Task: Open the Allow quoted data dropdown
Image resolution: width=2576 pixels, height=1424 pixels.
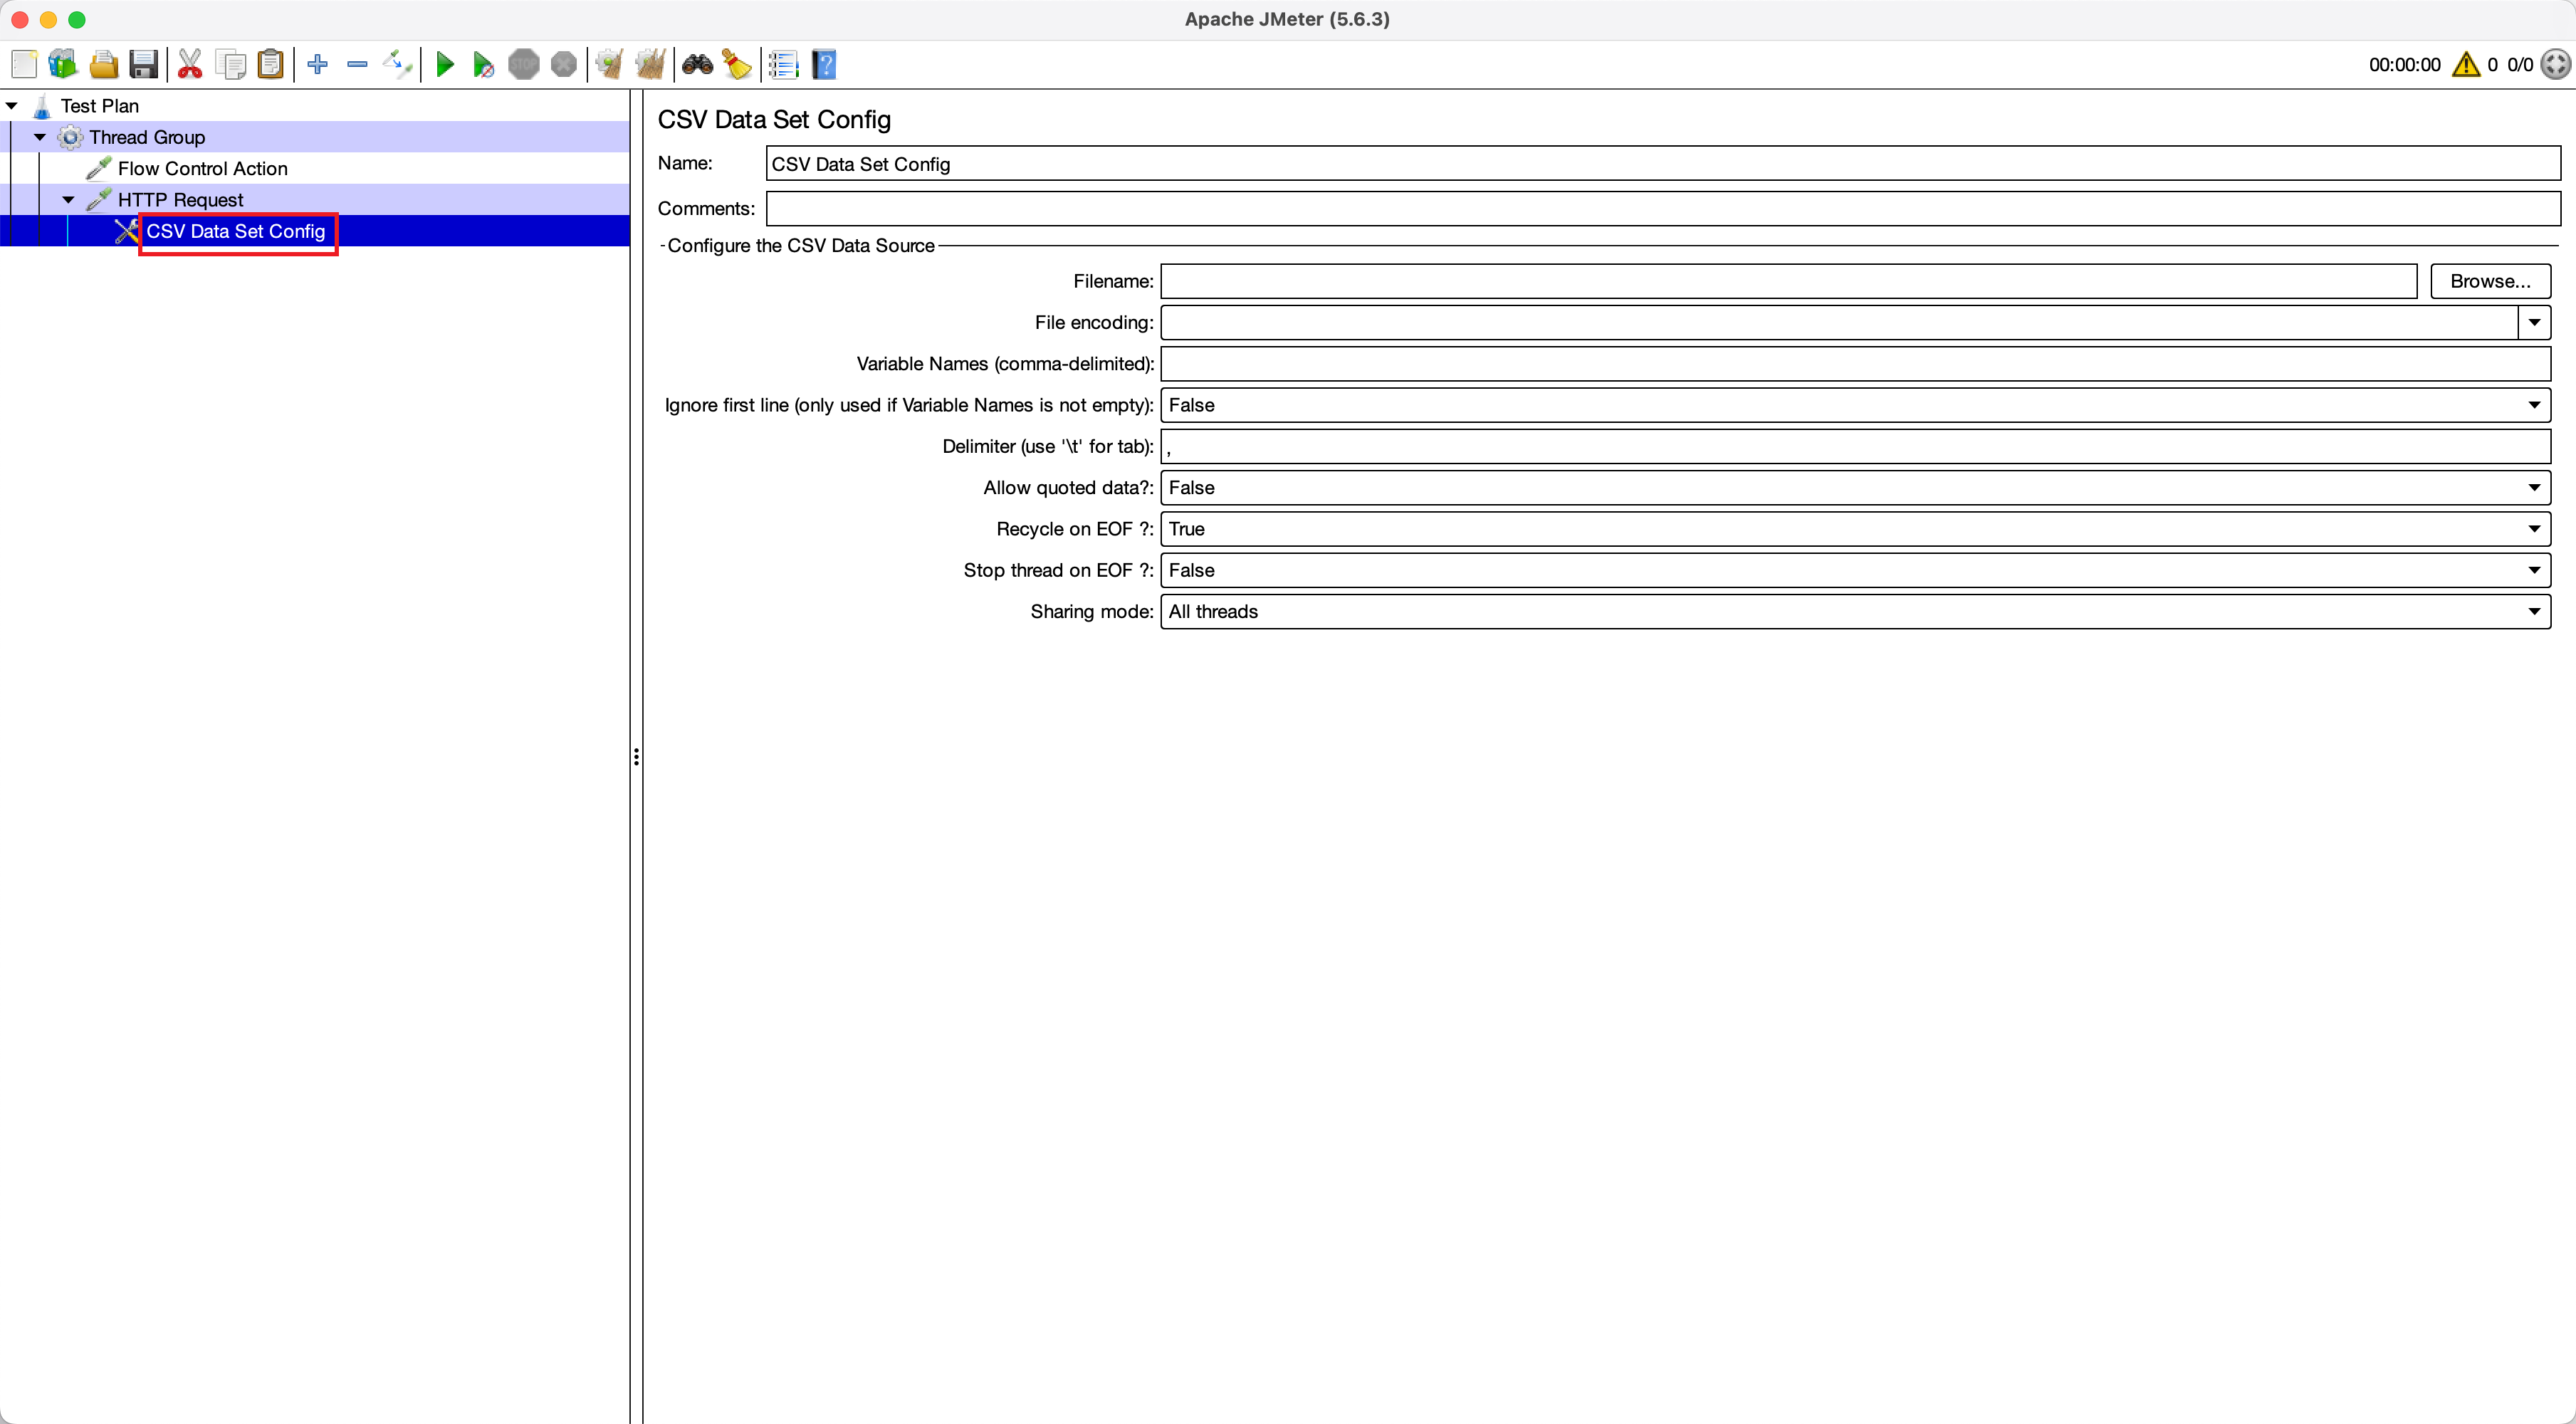Action: (x=1855, y=488)
